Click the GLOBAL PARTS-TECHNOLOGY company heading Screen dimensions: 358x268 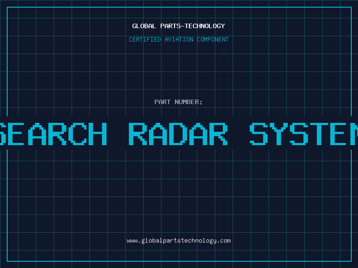point(179,26)
